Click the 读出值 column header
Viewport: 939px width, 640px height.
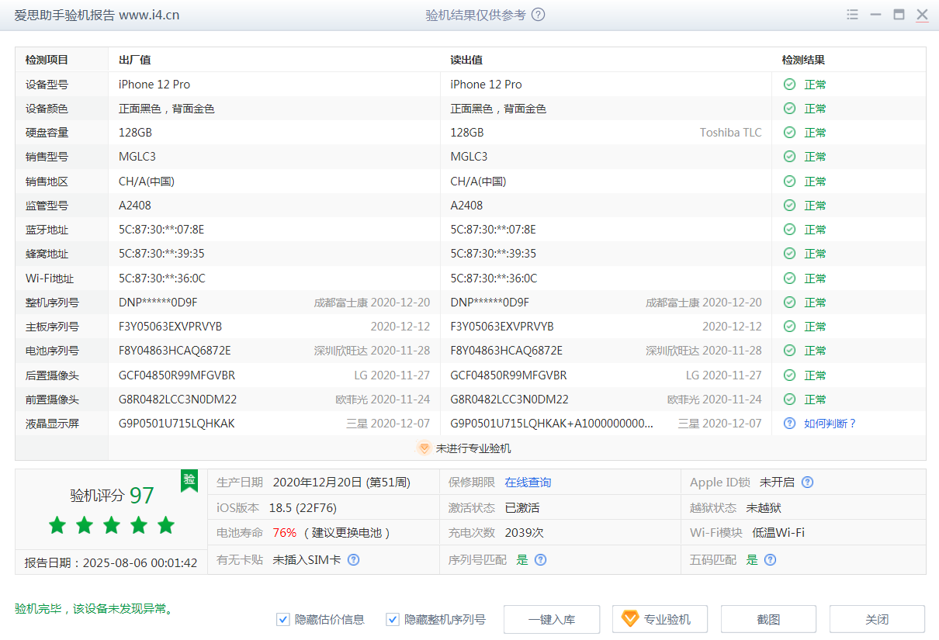point(466,60)
